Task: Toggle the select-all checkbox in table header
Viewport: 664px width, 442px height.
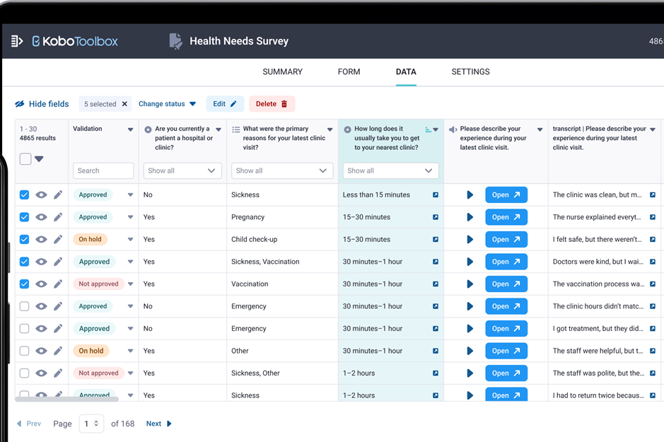Action: pos(25,158)
